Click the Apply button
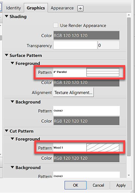135x193 pixels. [121, 185]
